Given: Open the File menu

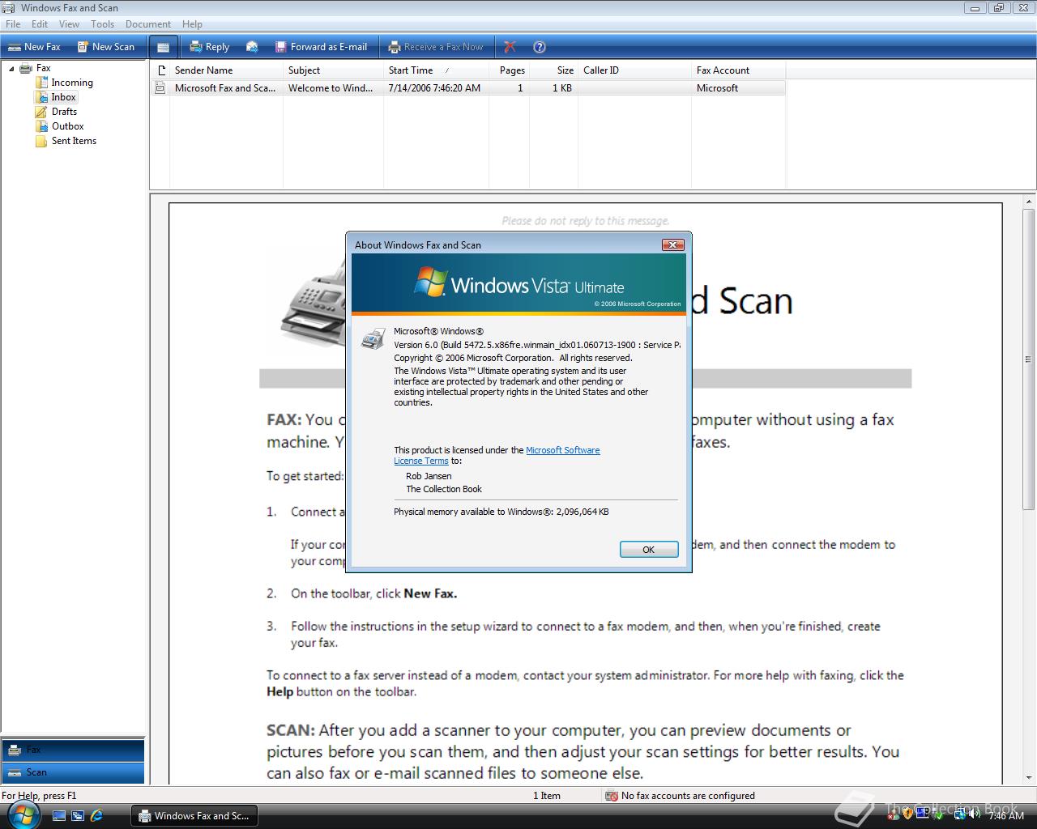Looking at the screenshot, I should coord(13,24).
